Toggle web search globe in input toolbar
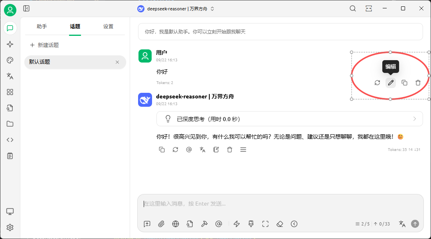431x239 pixels. click(x=176, y=224)
